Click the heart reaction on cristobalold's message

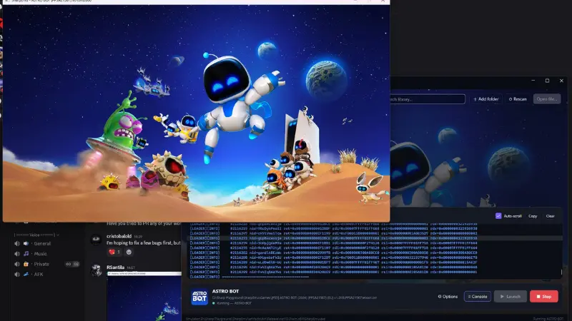114,252
